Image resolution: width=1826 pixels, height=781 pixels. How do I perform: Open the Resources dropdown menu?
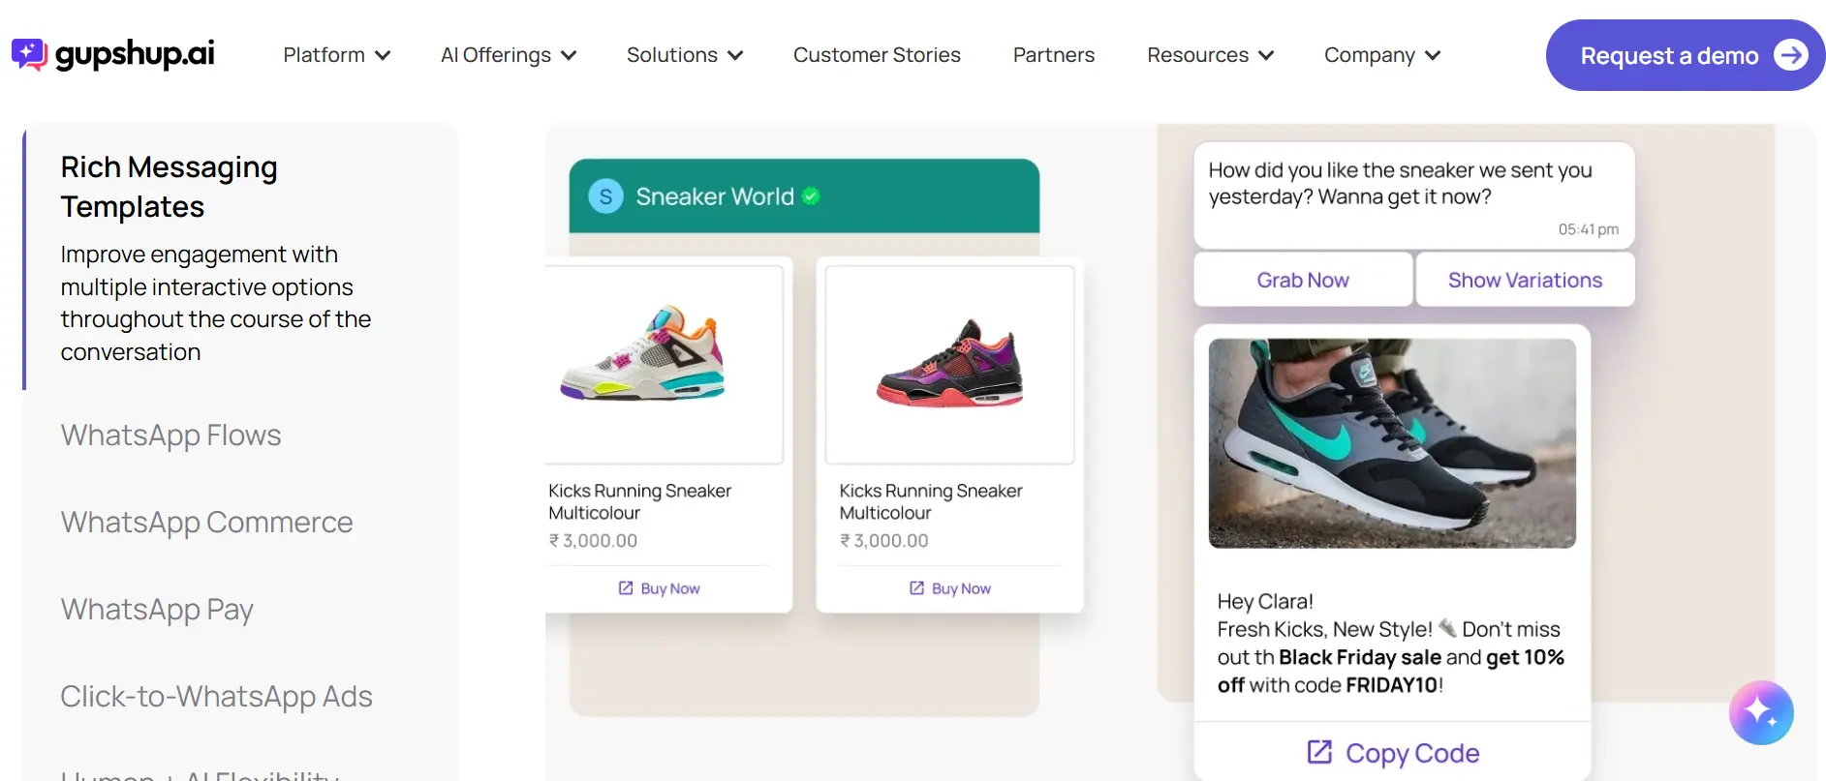point(1209,55)
